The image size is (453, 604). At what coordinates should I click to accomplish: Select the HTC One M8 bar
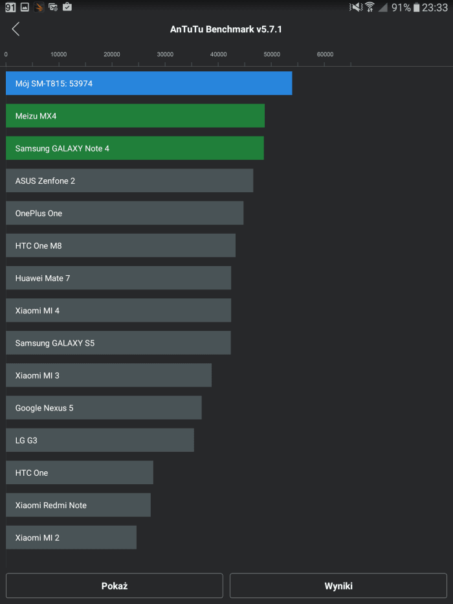pos(120,245)
